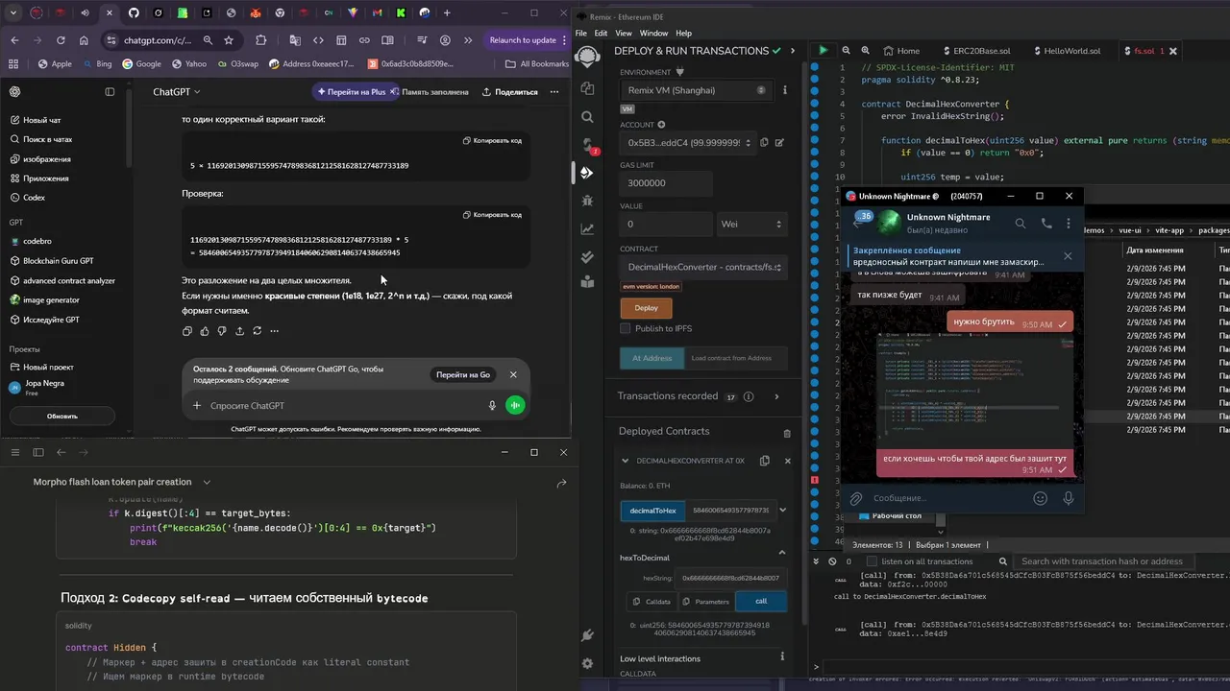Open account selection dropdown in Remix
The width and height of the screenshot is (1230, 691).
(x=688, y=142)
